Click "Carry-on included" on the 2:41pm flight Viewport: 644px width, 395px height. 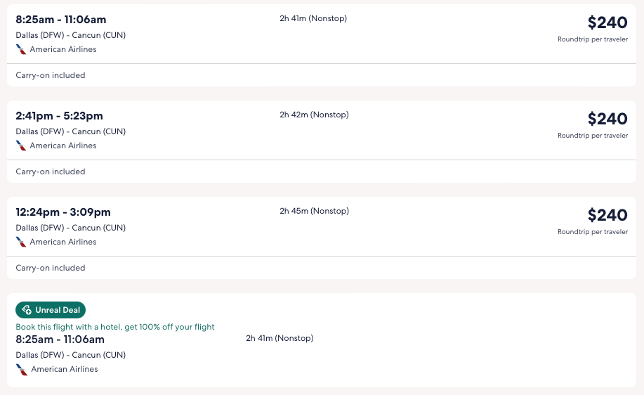tap(51, 171)
